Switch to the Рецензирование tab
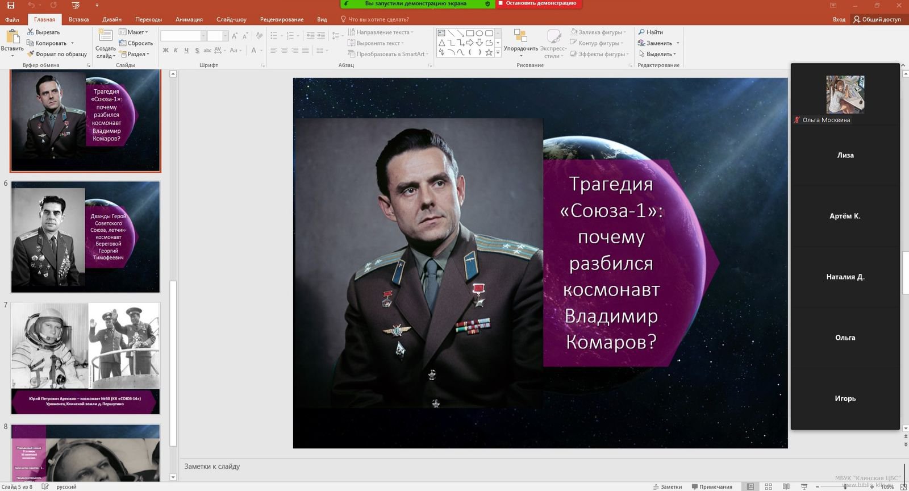 coord(282,19)
